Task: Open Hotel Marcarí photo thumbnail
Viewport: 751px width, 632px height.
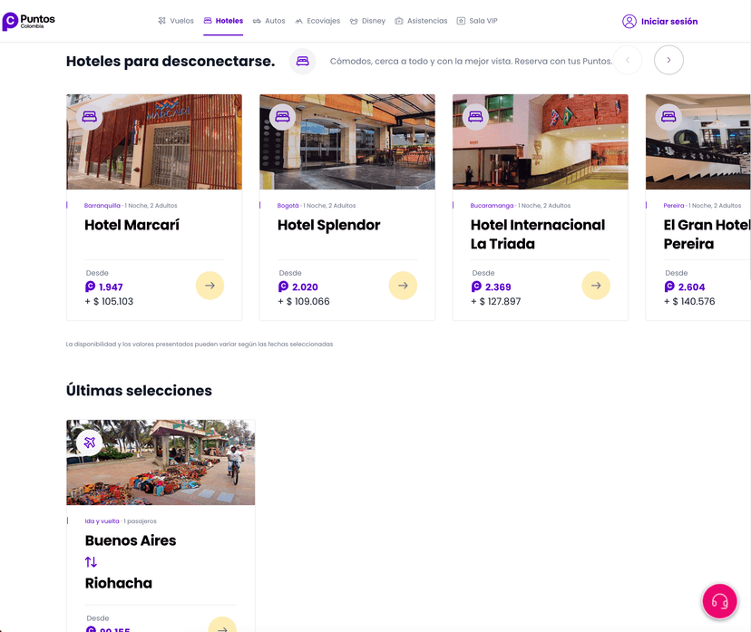Action: (x=154, y=142)
